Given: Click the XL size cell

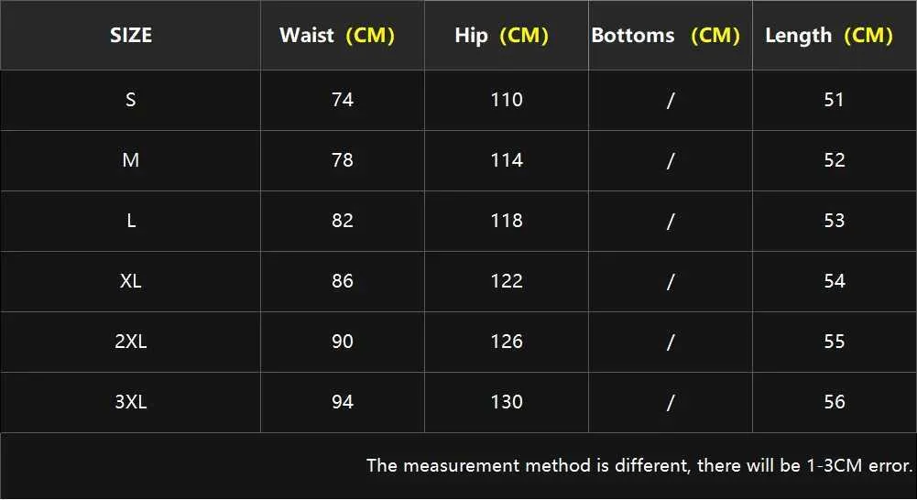Looking at the screenshot, I should [131, 281].
